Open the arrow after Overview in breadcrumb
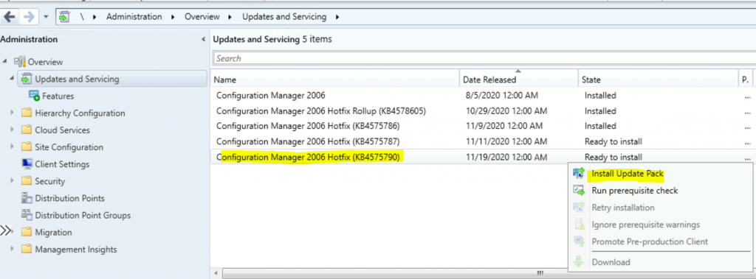 (230, 17)
